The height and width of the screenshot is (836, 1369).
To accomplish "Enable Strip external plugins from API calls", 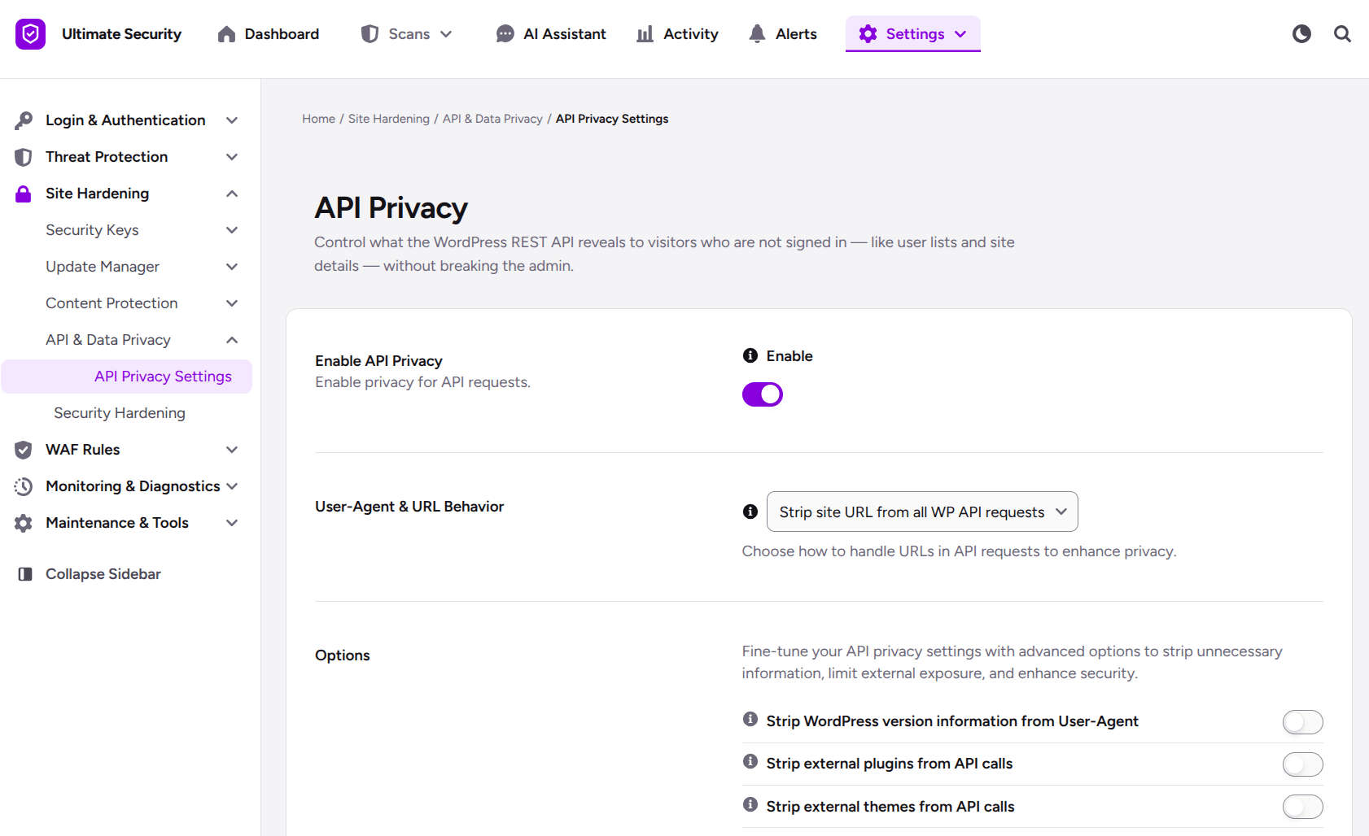I will [x=1303, y=764].
